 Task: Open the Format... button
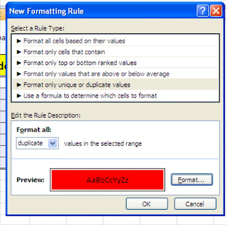click(x=192, y=180)
